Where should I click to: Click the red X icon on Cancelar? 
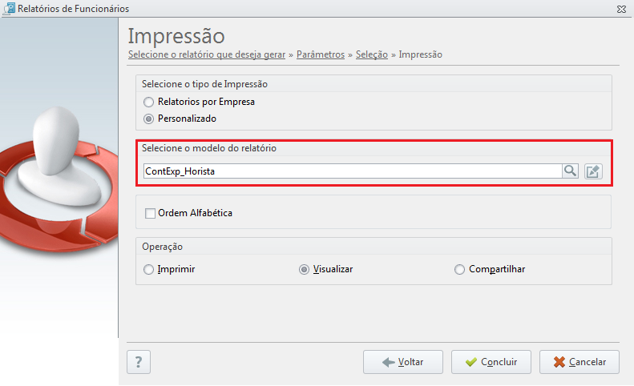(559, 362)
